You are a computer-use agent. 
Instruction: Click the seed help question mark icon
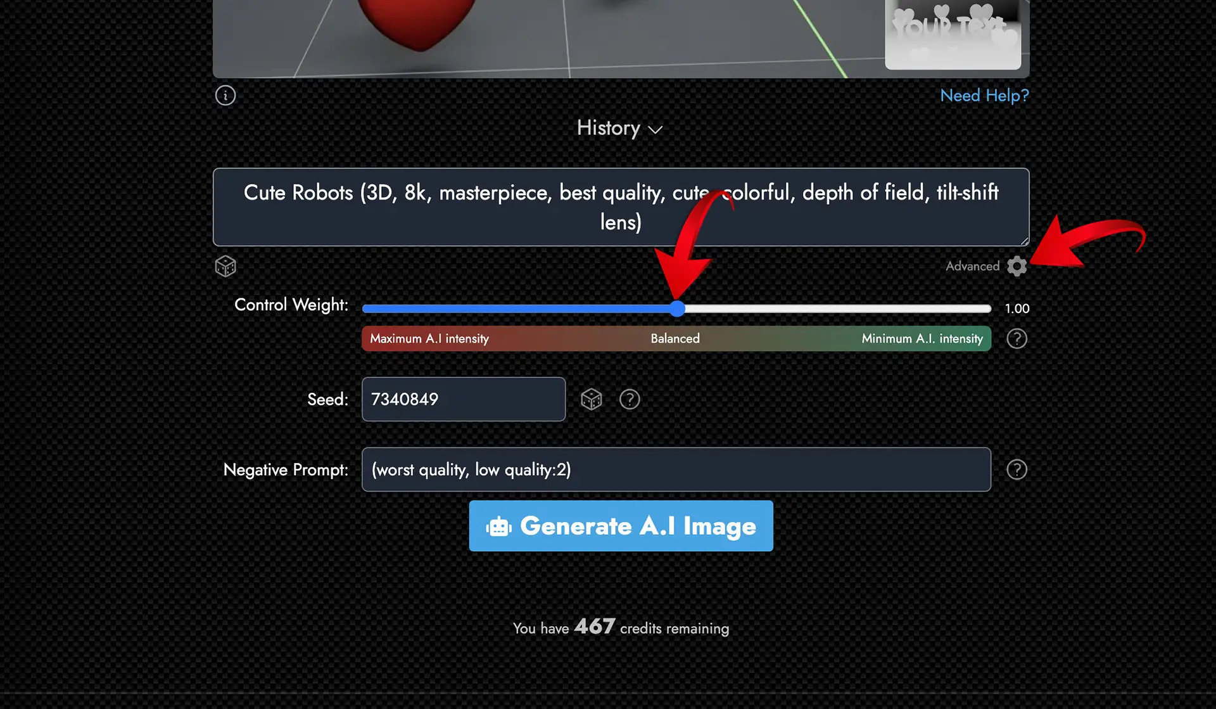[630, 399]
